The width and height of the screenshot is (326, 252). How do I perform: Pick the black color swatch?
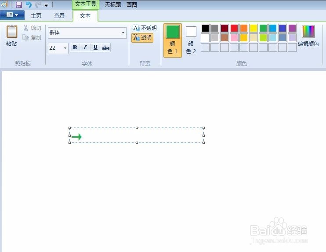pyautogui.click(x=205, y=28)
